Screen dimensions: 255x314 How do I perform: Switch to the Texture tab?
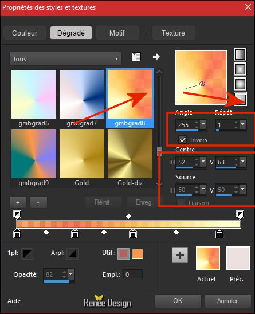tap(174, 33)
